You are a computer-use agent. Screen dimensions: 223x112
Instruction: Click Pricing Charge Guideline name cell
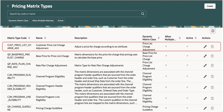(x=49, y=108)
